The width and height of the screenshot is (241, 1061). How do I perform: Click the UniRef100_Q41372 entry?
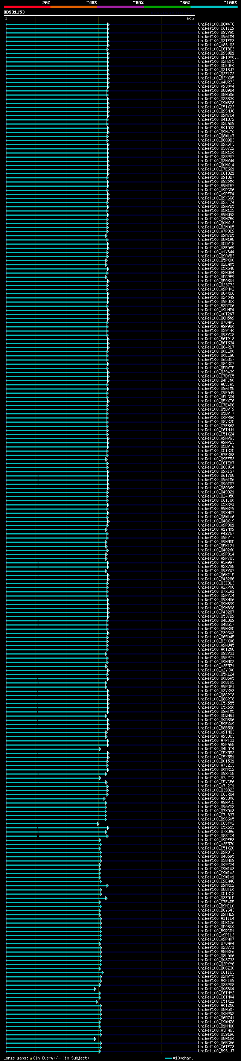coord(216,119)
